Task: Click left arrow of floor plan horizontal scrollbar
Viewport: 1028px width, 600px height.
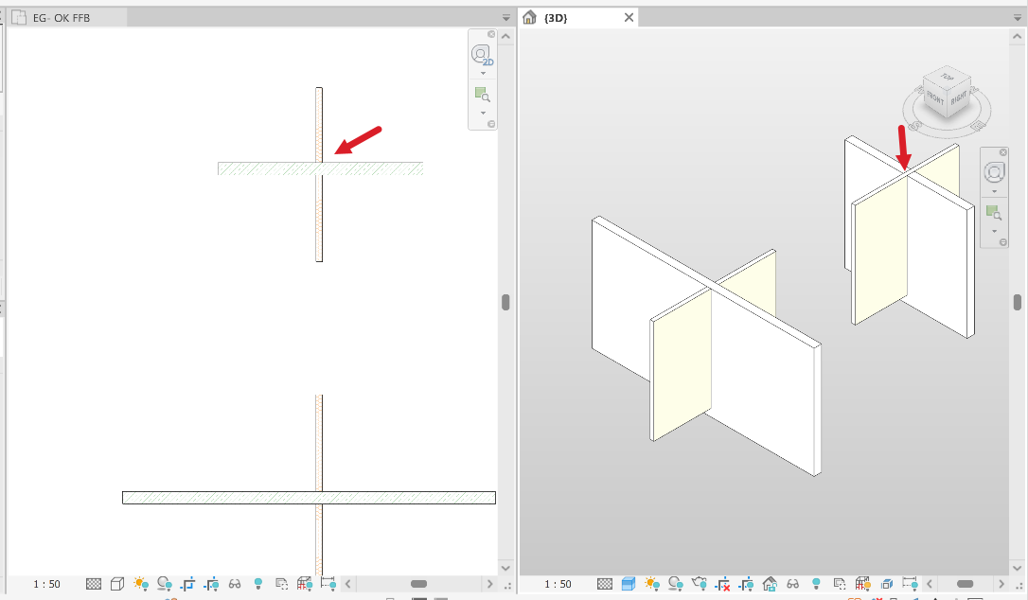Action: point(348,584)
